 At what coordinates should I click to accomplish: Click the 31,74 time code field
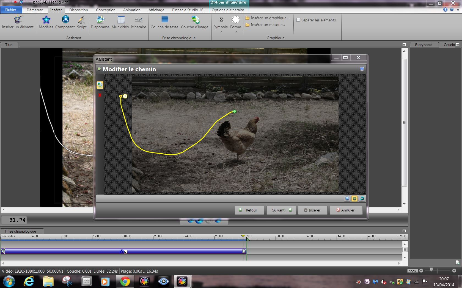14,220
